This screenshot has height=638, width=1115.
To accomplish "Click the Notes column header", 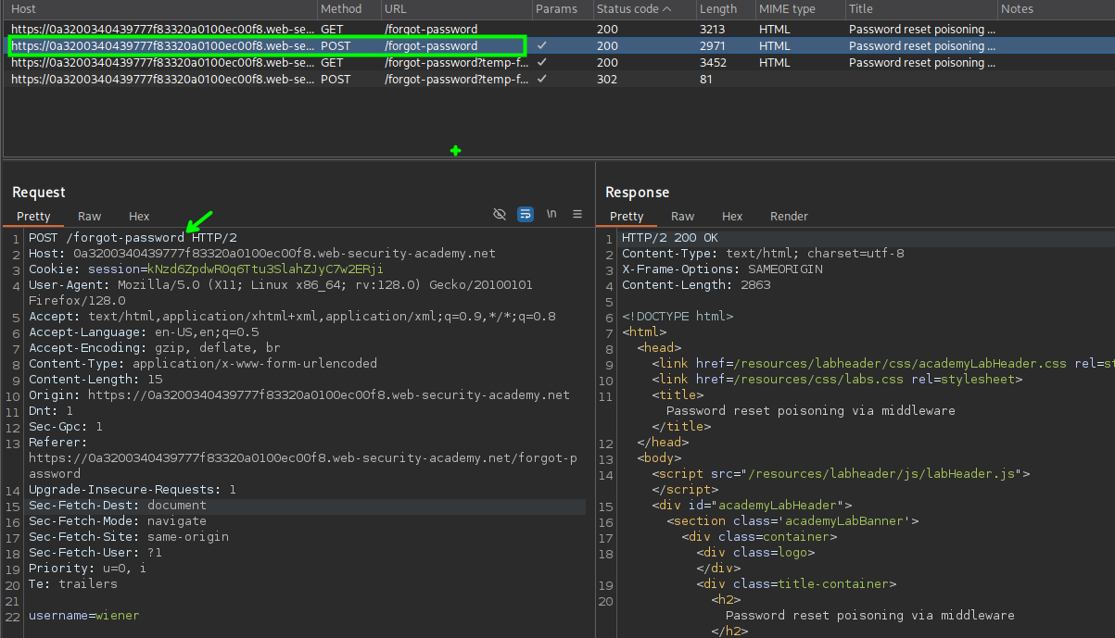I will click(x=1017, y=9).
